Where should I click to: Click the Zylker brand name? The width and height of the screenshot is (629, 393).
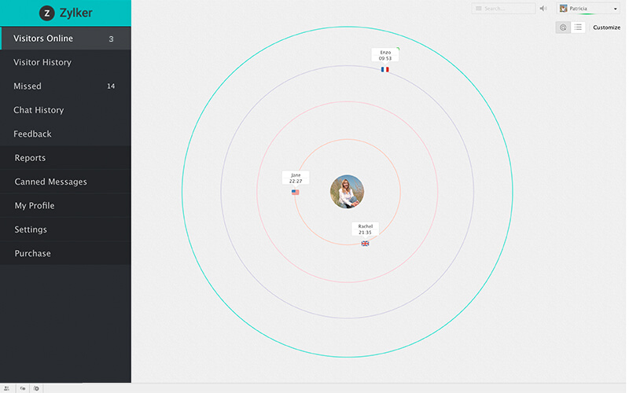coord(75,13)
